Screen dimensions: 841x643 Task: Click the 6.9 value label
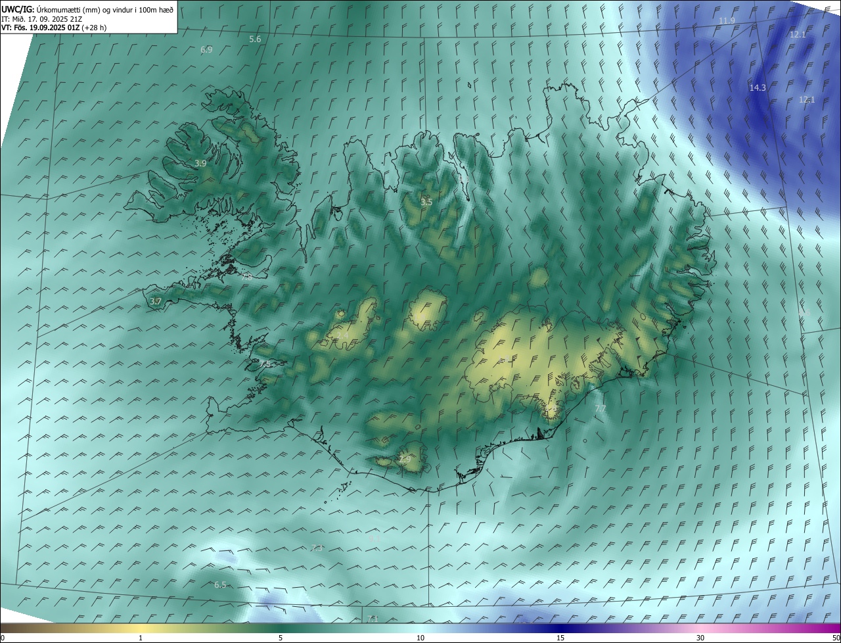(x=206, y=50)
